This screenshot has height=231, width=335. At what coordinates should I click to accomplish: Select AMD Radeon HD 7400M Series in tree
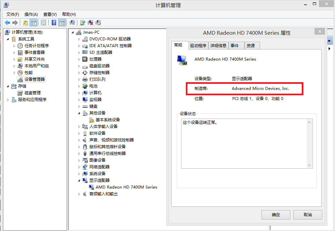tap(126, 187)
